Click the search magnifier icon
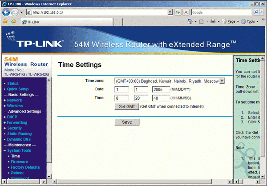The height and width of the screenshot is (186, 267). click(x=256, y=12)
